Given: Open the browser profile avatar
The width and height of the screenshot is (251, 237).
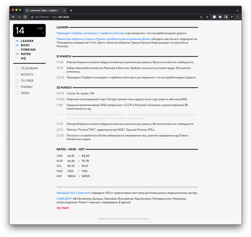Looking at the screenshot, I should click(x=232, y=17).
